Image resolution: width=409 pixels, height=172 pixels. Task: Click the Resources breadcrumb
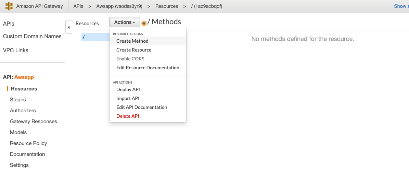167,6
